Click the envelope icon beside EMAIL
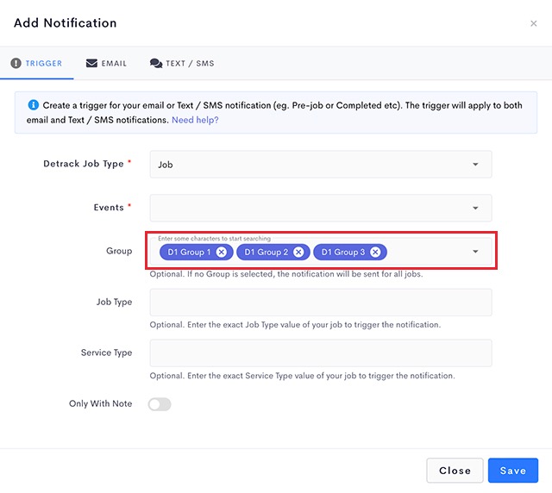Image resolution: width=552 pixels, height=493 pixels. (x=91, y=63)
